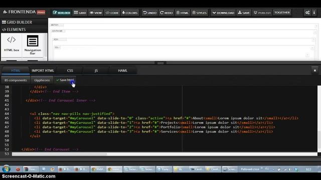This screenshot has height=180, width=321.
Task: Open the COLORS droplet tool
Action: click(x=130, y=12)
